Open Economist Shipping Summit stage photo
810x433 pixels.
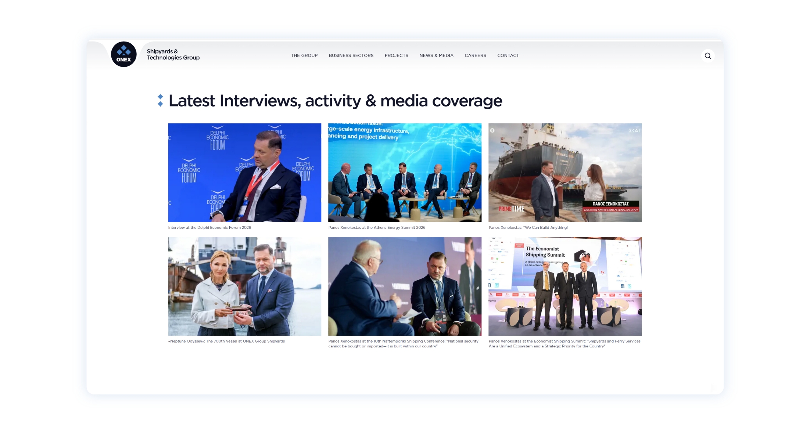coord(565,286)
